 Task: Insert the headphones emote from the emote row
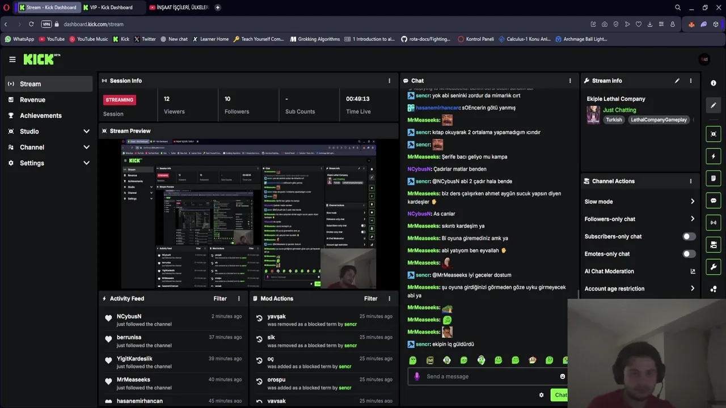tap(481, 360)
